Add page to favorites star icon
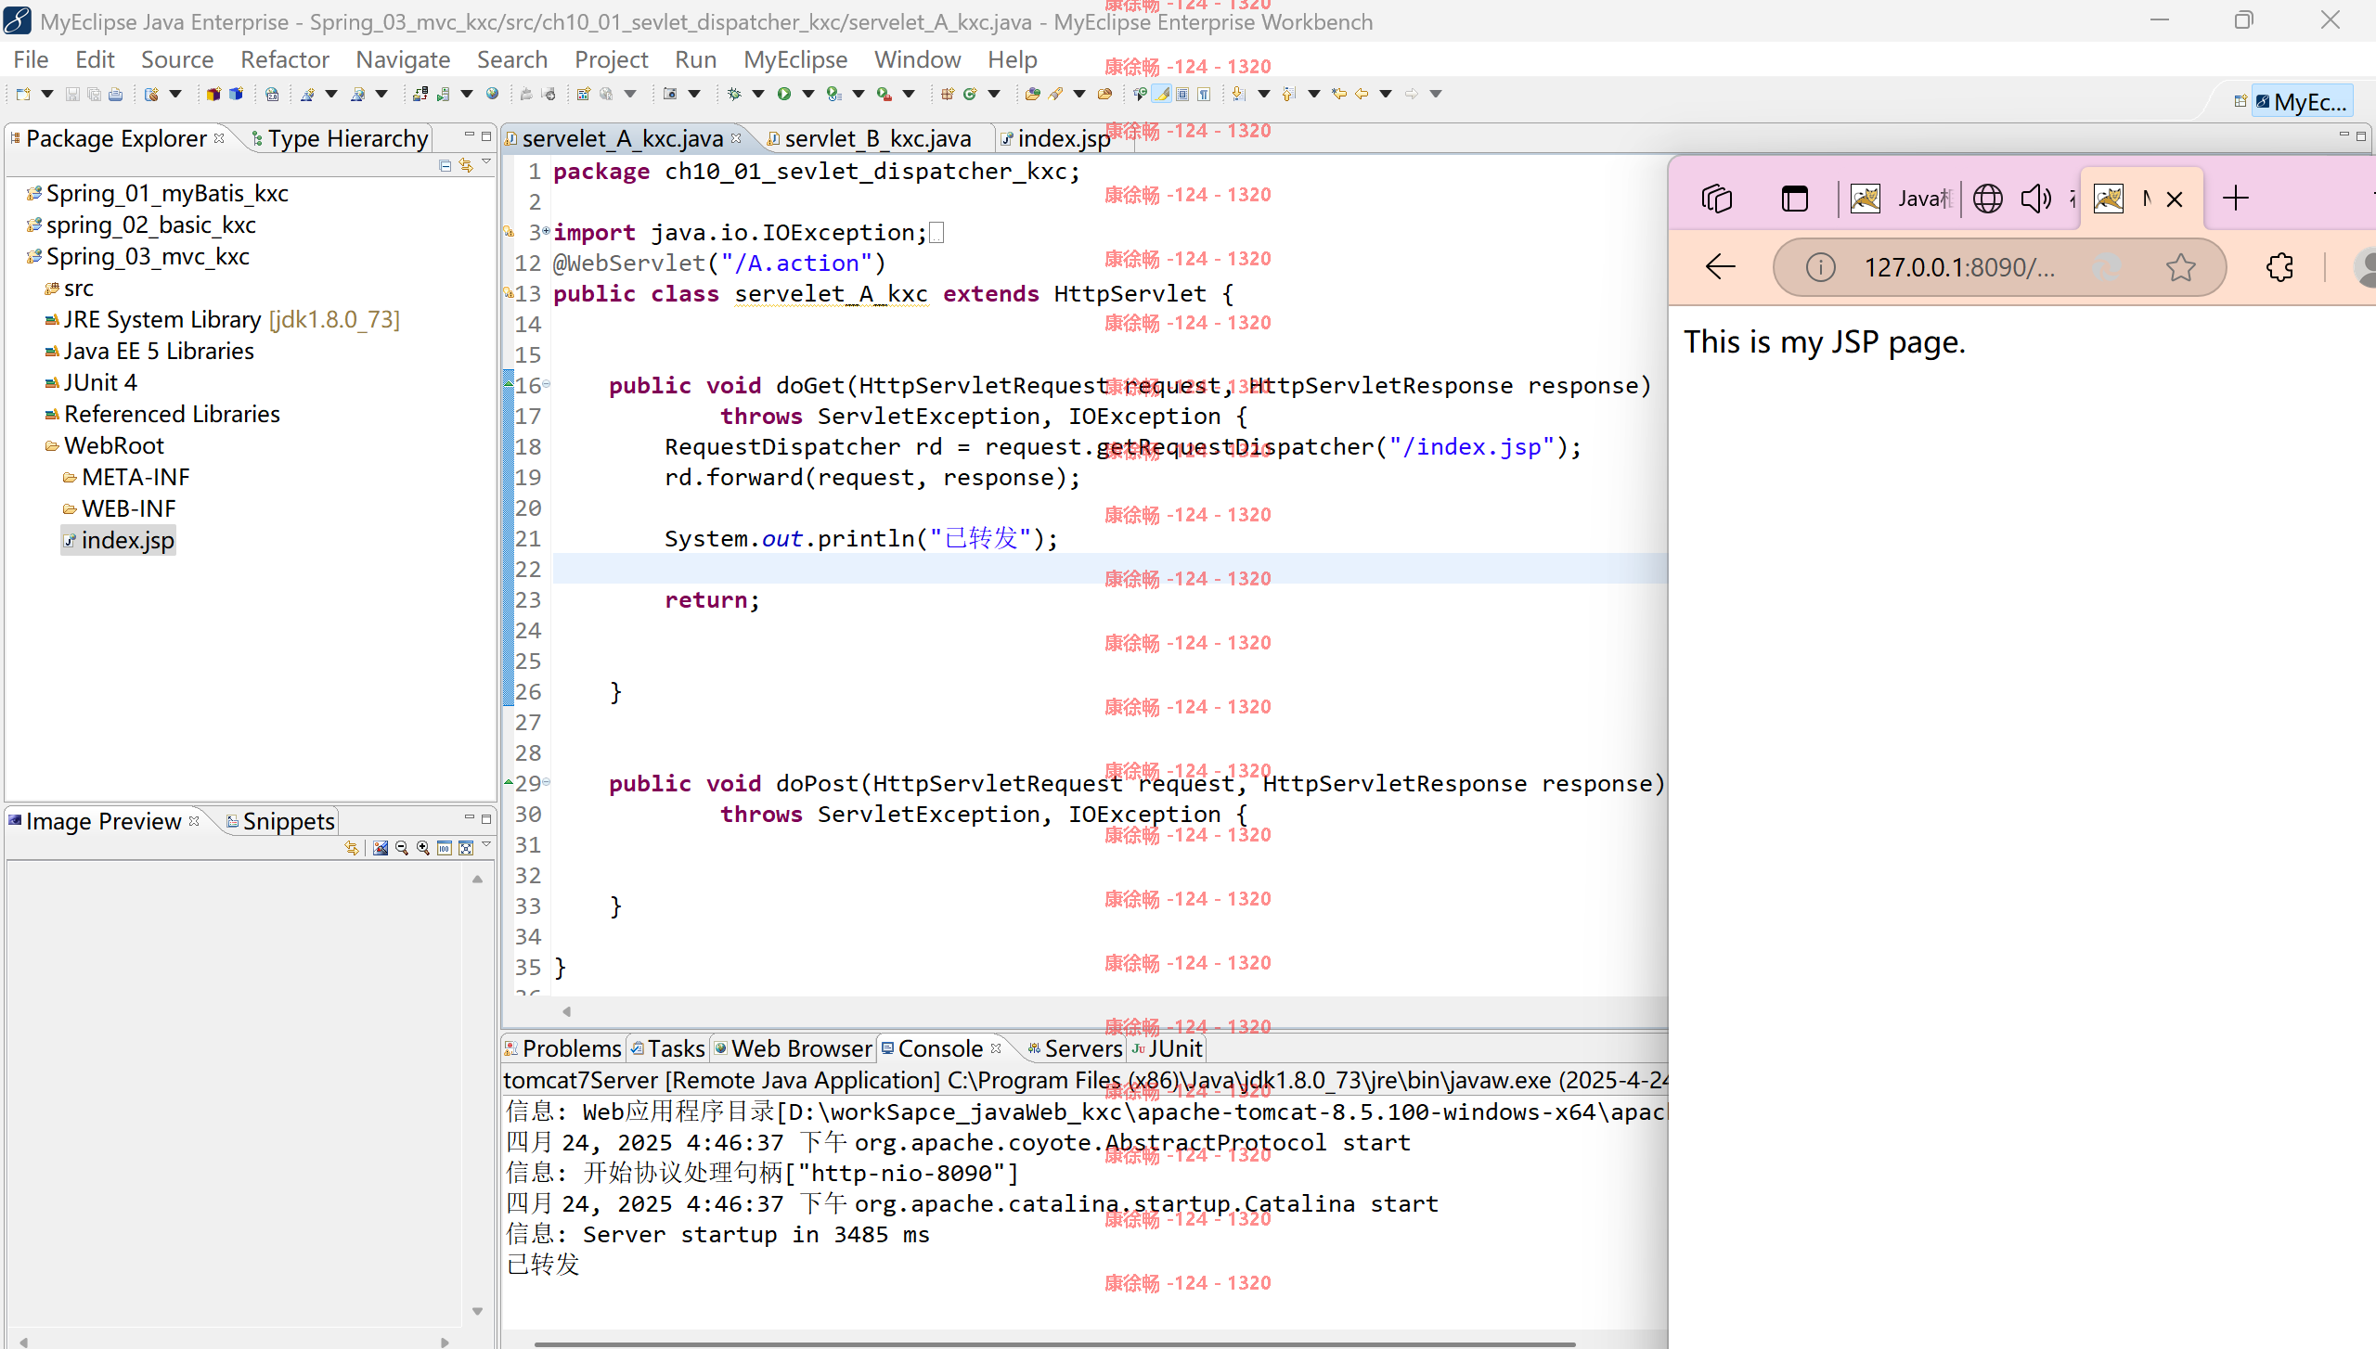Image resolution: width=2376 pixels, height=1349 pixels. click(x=2181, y=267)
